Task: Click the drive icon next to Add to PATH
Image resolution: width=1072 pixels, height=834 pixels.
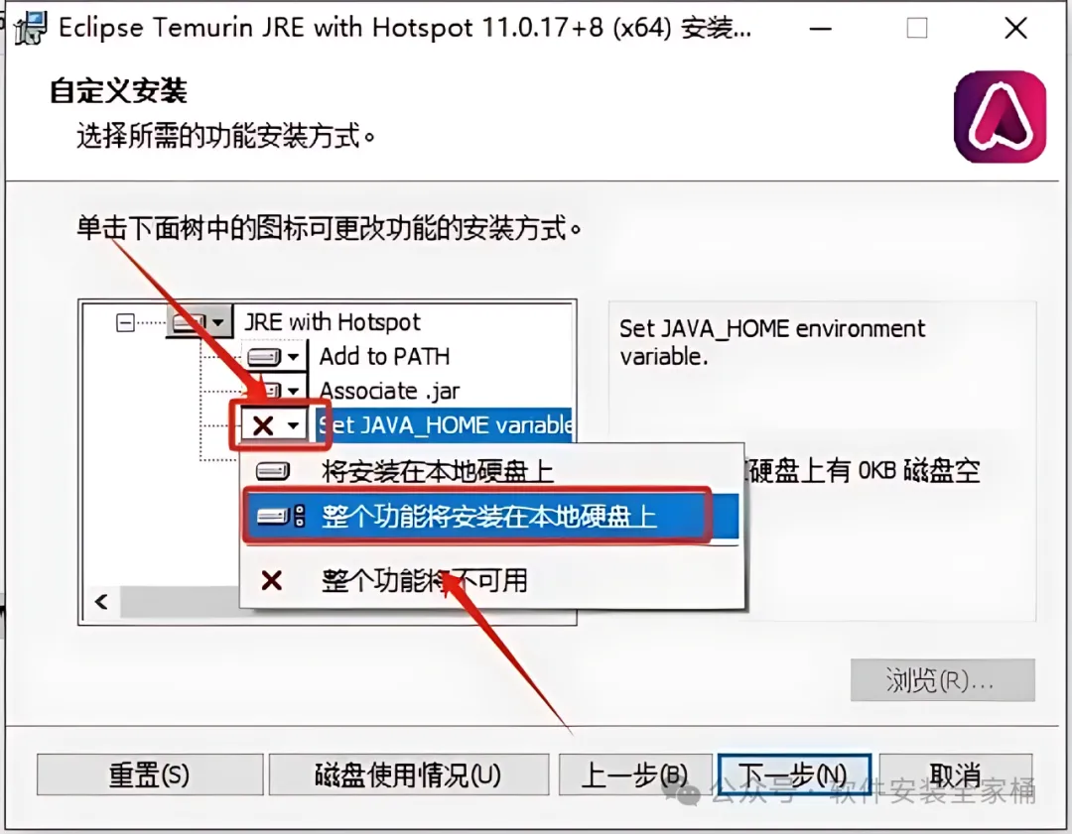Action: pos(264,357)
